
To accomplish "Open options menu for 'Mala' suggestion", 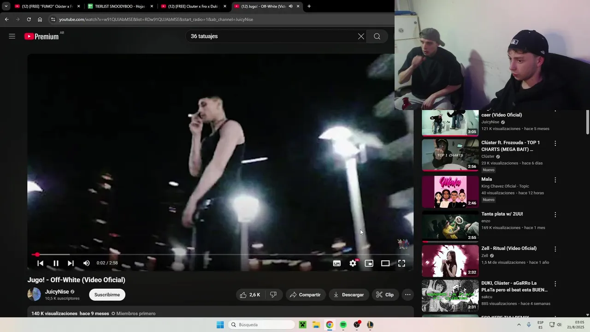I will point(555,180).
